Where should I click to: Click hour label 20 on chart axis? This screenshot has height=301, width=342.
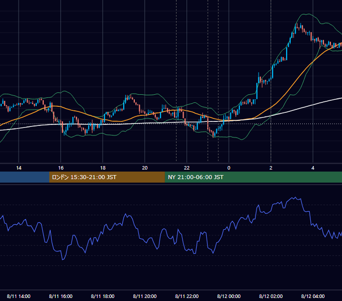pos(145,168)
